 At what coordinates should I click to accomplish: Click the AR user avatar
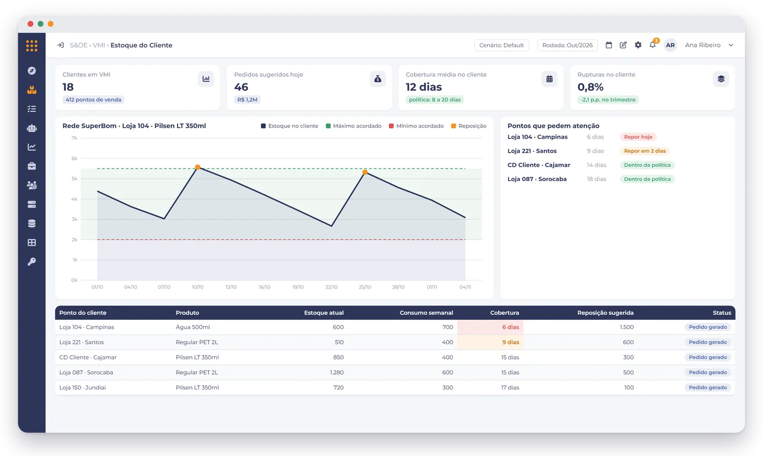click(x=670, y=45)
